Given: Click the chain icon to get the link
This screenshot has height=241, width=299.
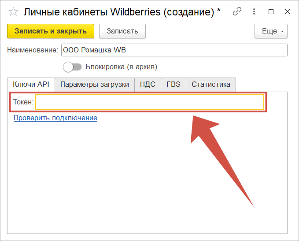Looking at the screenshot, I should pyautogui.click(x=237, y=11).
